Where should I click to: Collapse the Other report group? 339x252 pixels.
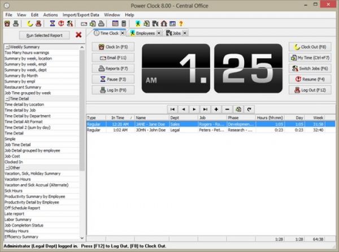click(6, 167)
